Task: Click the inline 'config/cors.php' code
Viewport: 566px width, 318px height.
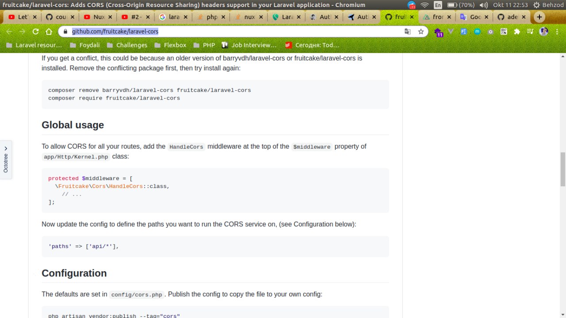Action: [137, 295]
